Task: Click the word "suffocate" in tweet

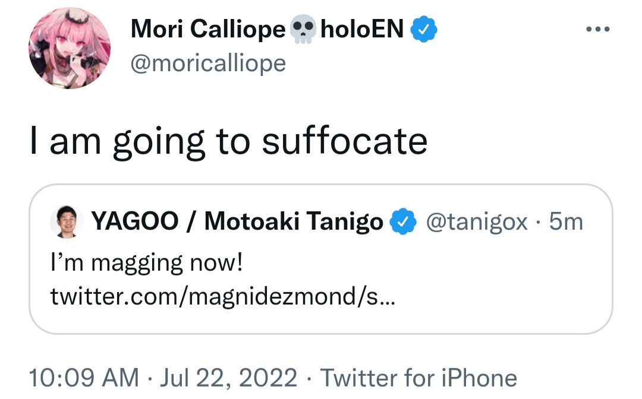Action: coord(345,141)
